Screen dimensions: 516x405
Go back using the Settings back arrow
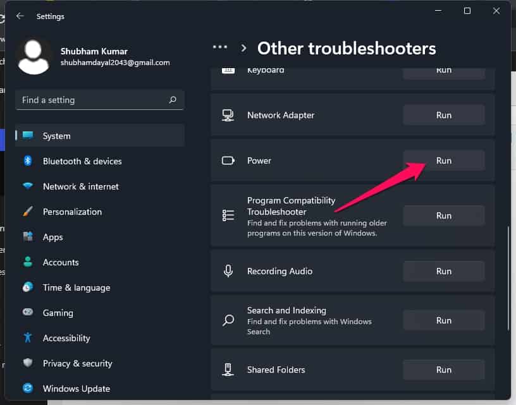pos(20,16)
